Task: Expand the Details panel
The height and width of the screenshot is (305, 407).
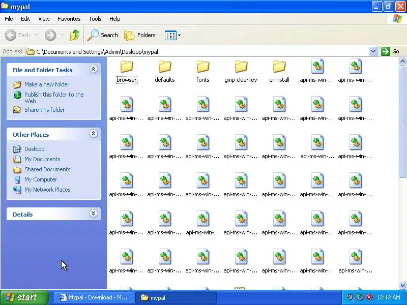Action: point(94,213)
